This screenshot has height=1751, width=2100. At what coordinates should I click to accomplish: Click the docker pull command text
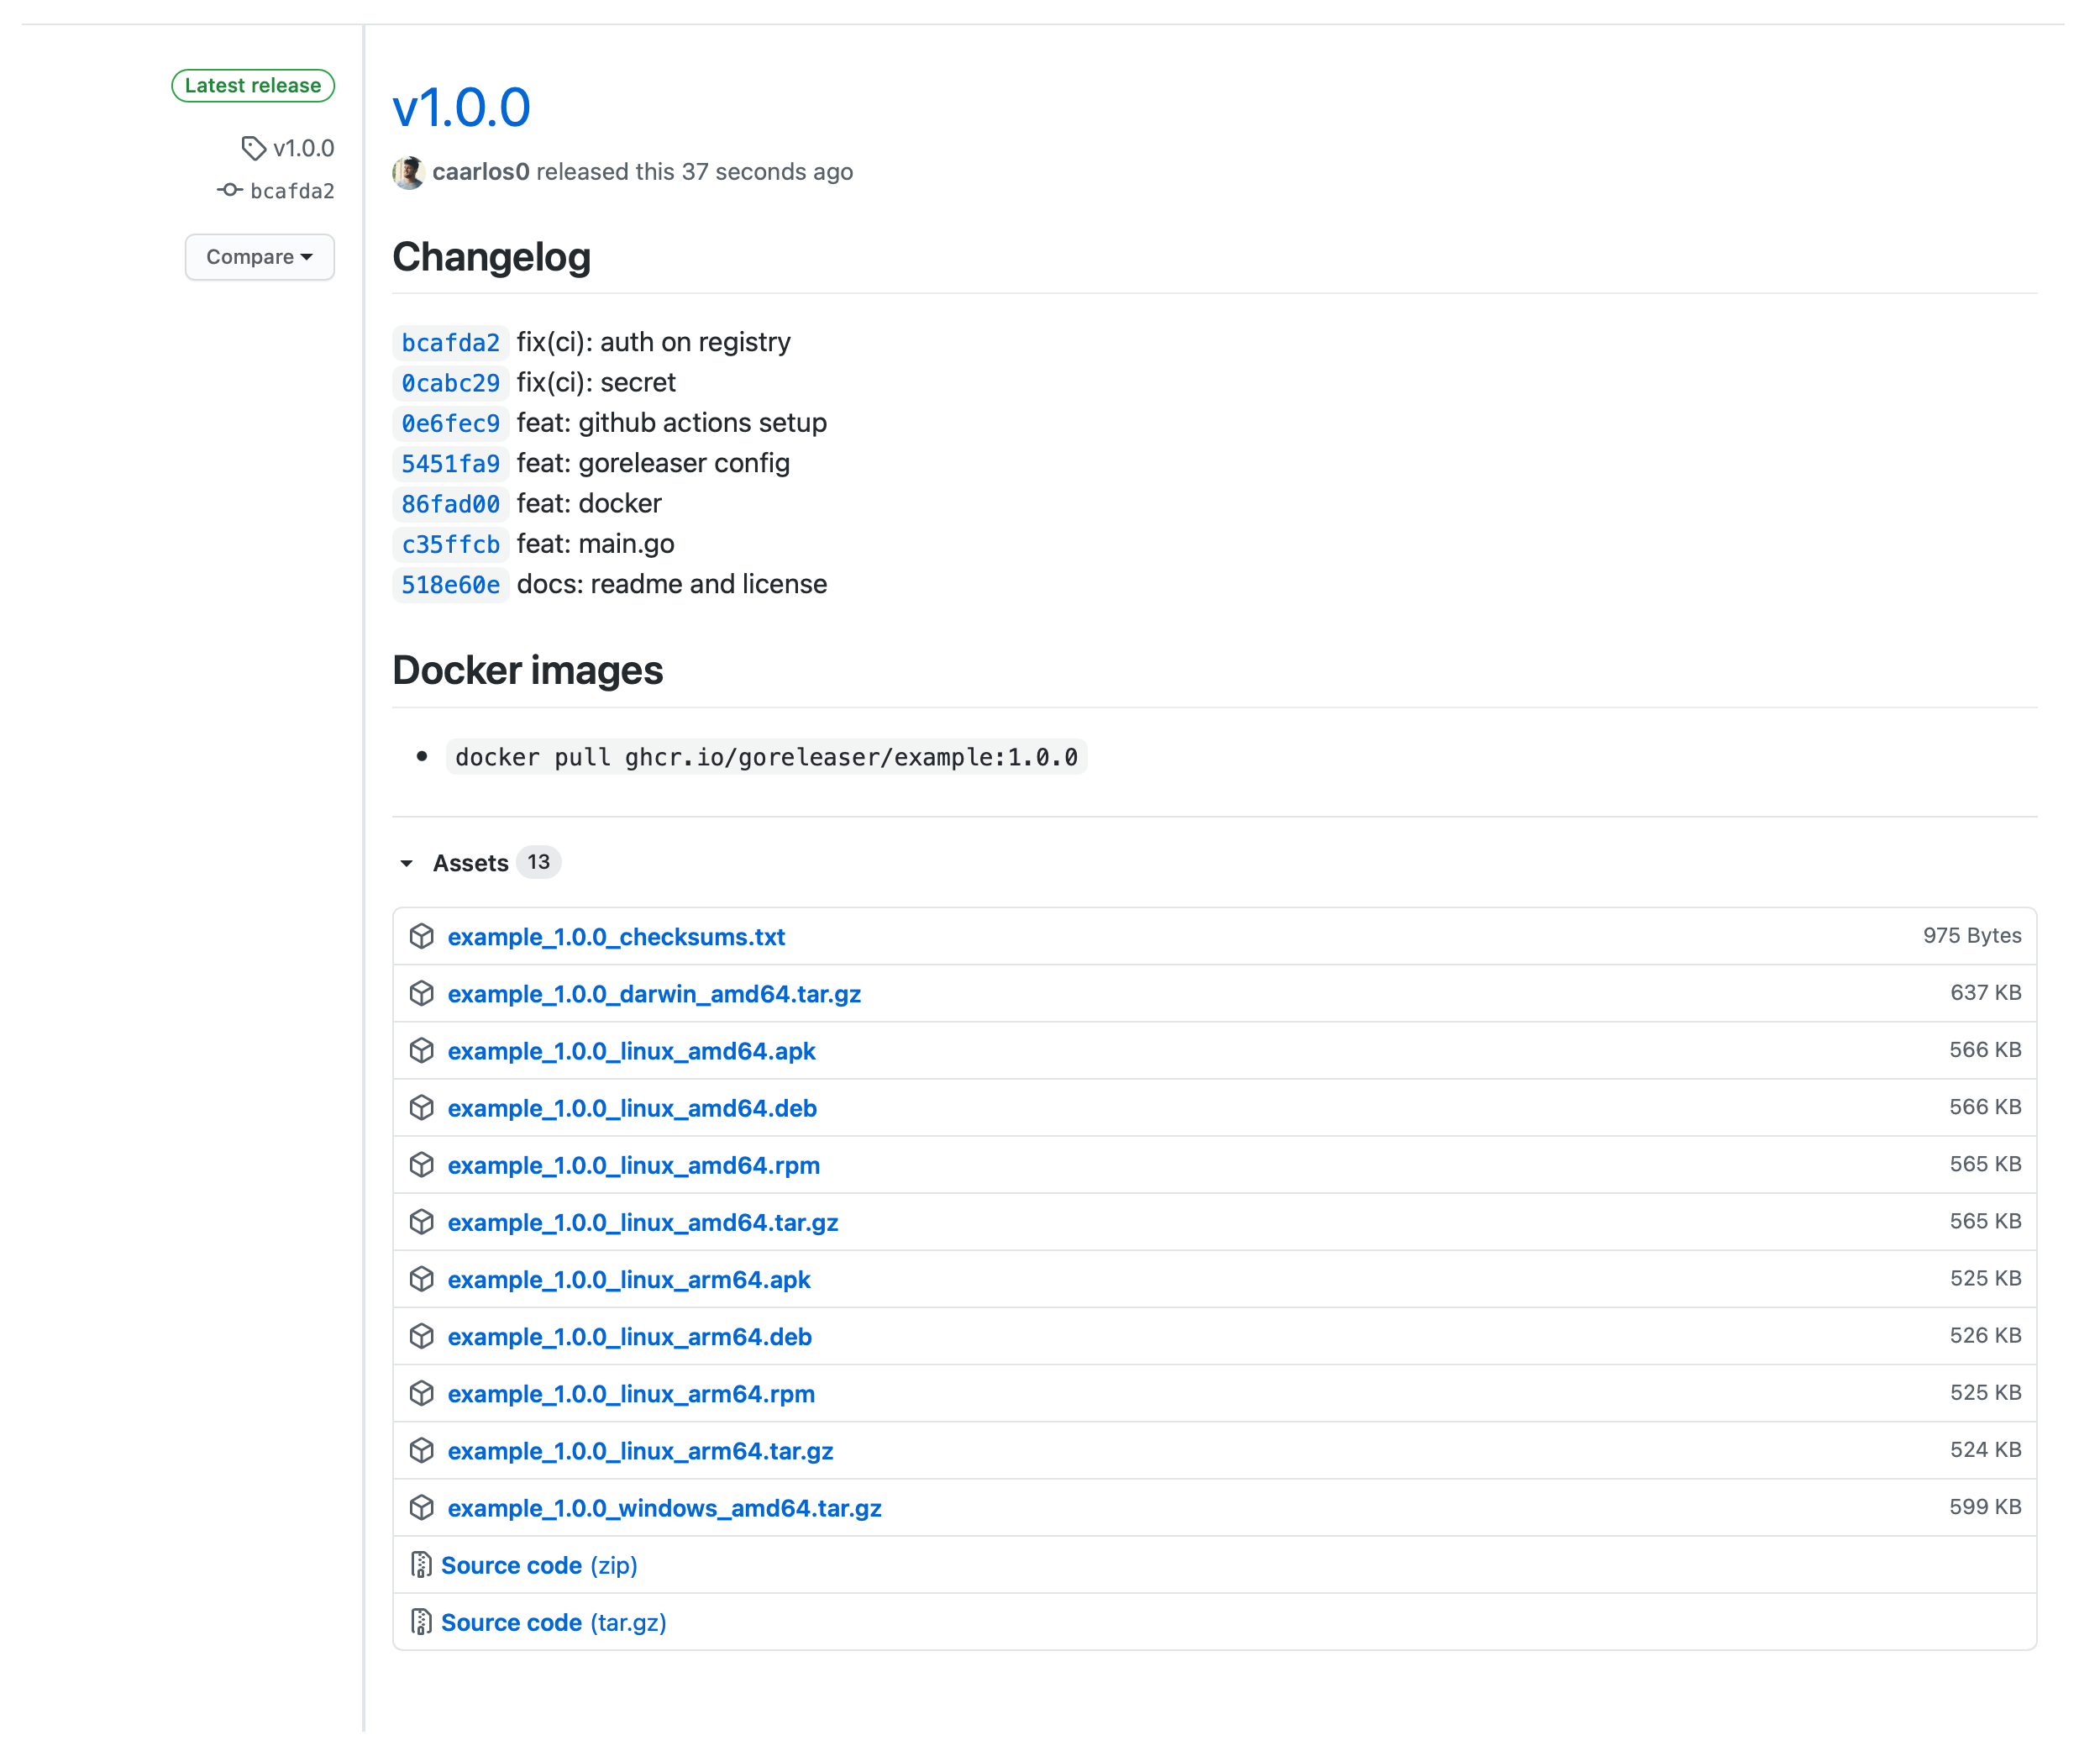tap(766, 757)
